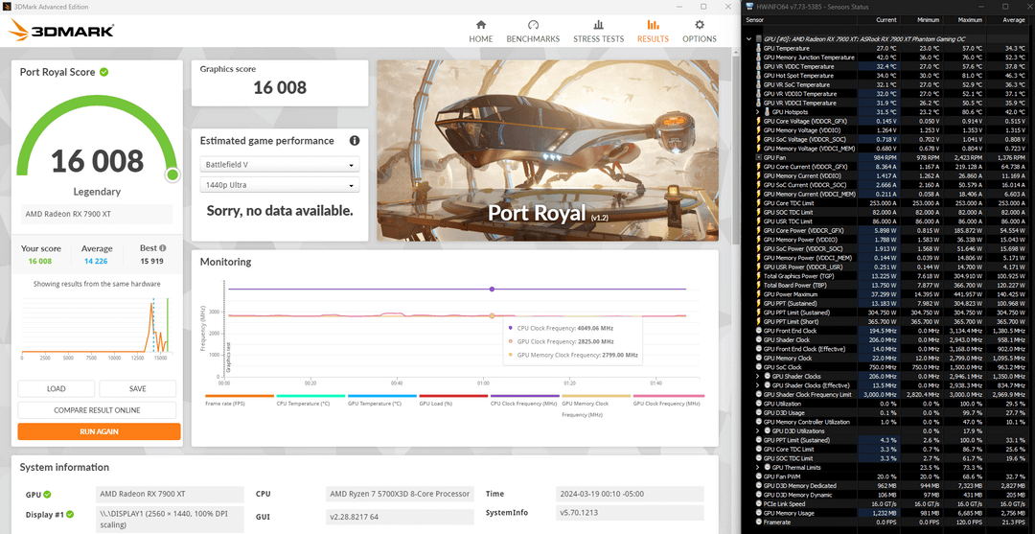Click the Port Royal preview image

coord(547,151)
